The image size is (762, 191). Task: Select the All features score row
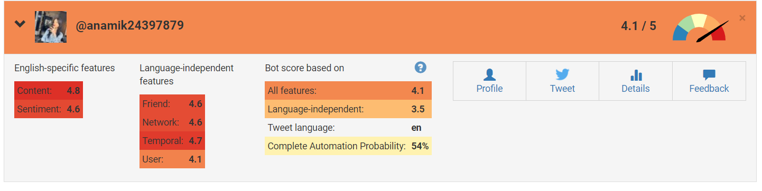coord(348,91)
